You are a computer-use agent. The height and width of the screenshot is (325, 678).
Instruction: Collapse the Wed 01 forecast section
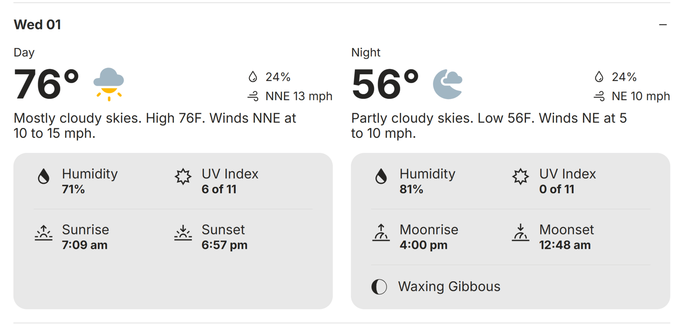coord(662,25)
